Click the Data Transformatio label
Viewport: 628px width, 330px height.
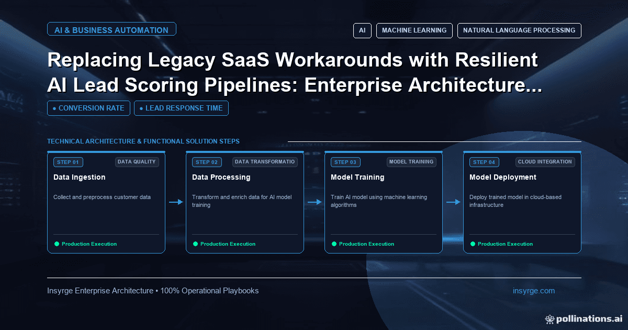pos(265,162)
